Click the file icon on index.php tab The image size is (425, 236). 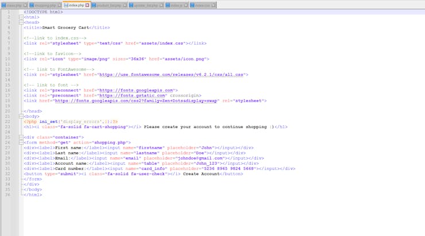tap(66, 5)
